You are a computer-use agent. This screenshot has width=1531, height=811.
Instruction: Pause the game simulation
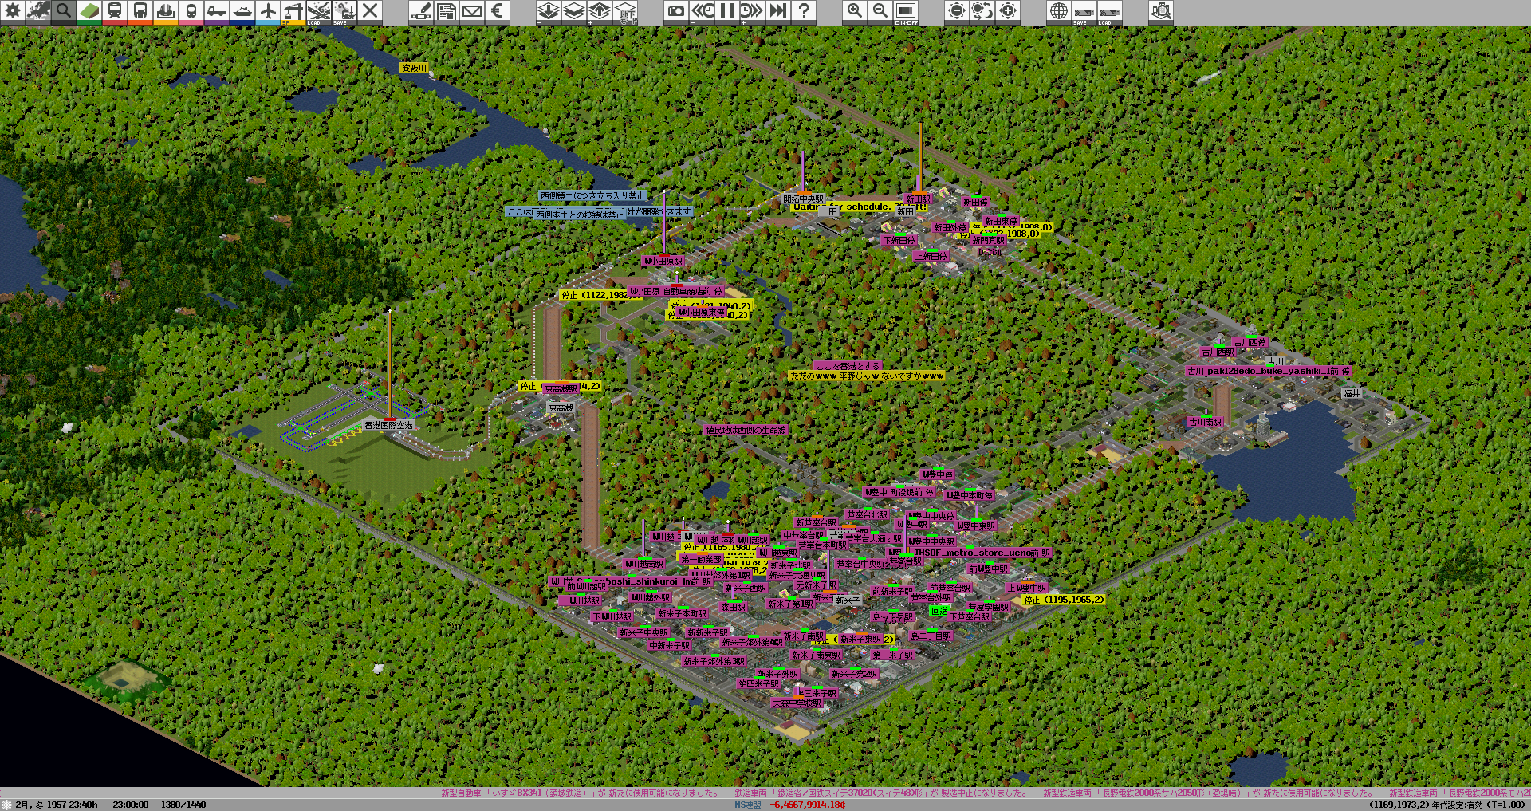coord(727,11)
